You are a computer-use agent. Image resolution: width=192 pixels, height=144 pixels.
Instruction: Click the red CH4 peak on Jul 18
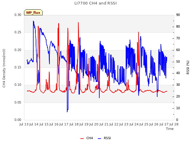click(78, 22)
